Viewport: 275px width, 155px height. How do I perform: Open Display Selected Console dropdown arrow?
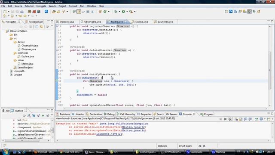click(265, 119)
